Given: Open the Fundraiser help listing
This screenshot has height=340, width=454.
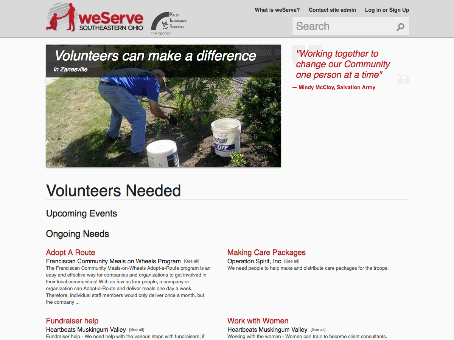Looking at the screenshot, I should tap(72, 321).
